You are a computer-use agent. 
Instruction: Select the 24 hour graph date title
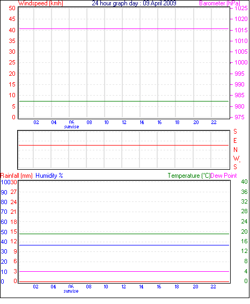[x=134, y=3]
